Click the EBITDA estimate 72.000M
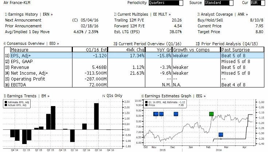 point(98,85)
